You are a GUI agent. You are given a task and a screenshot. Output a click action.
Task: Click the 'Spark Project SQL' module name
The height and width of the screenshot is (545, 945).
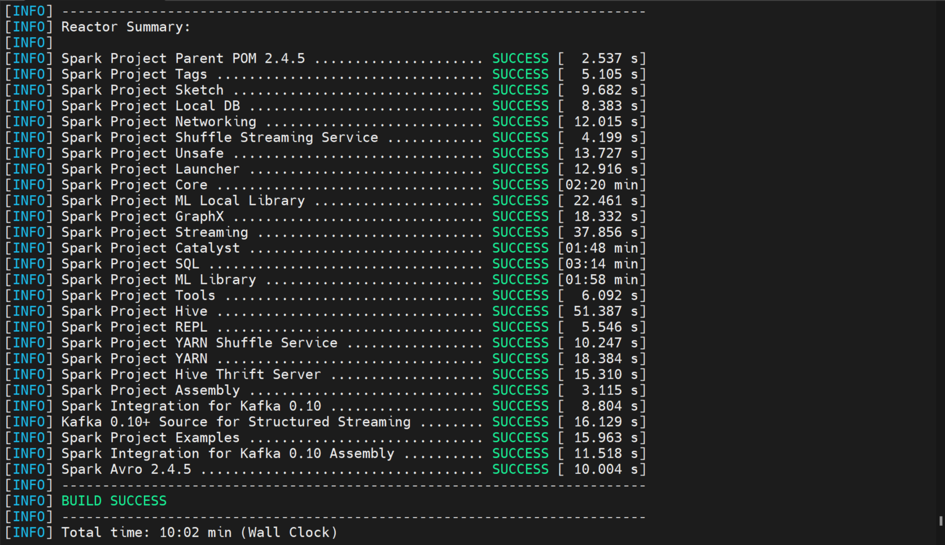tap(130, 264)
